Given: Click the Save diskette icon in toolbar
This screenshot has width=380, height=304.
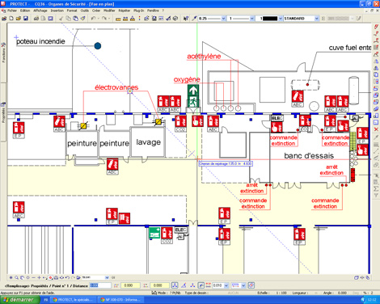Looking at the screenshot, I should point(26,19).
